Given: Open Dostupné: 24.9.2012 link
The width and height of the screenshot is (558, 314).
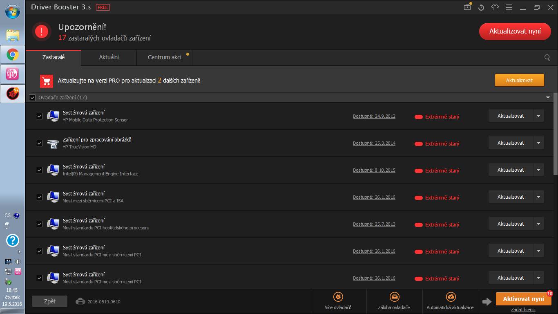Looking at the screenshot, I should click(374, 116).
